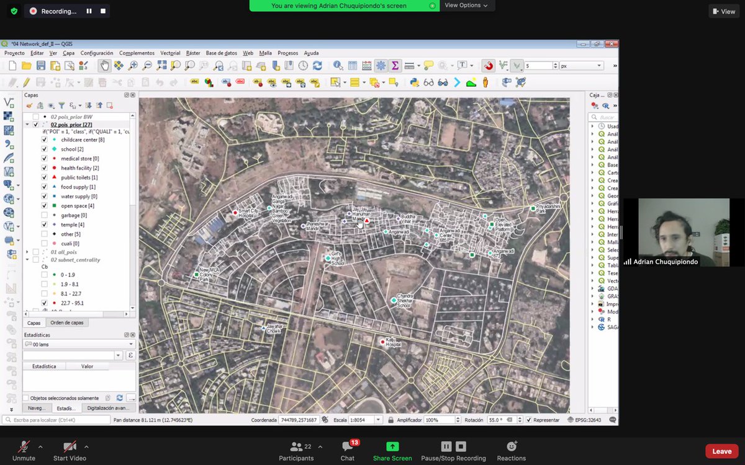Open the 00 lams layer dropdown in Estadísticas

(79, 344)
